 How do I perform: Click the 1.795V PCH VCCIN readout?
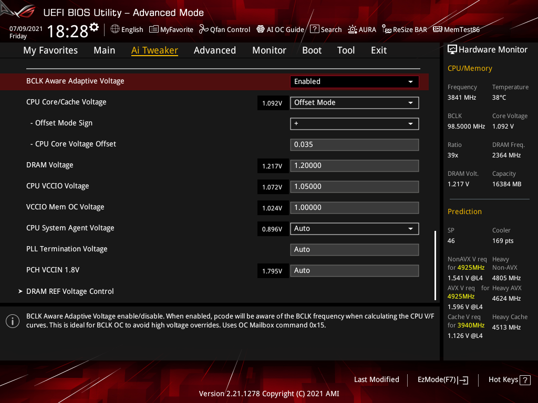point(272,271)
